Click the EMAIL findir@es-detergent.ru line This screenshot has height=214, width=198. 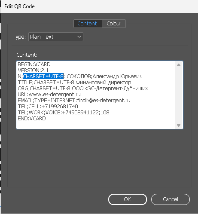(x=74, y=101)
